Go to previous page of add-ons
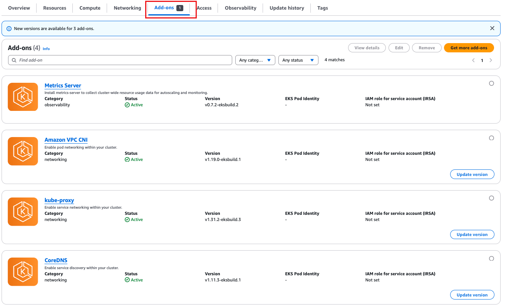516x308 pixels. (473, 60)
